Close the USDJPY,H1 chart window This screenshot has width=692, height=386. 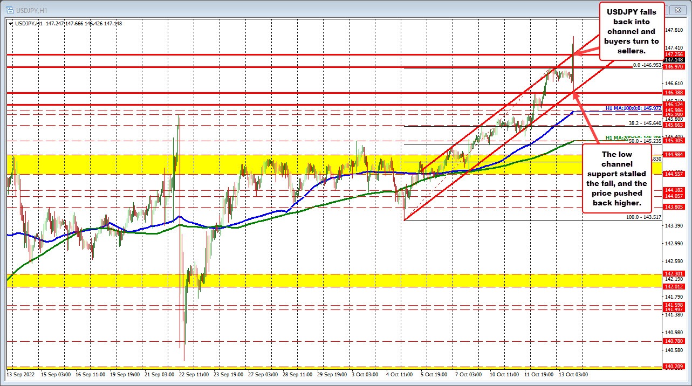tap(677, 10)
